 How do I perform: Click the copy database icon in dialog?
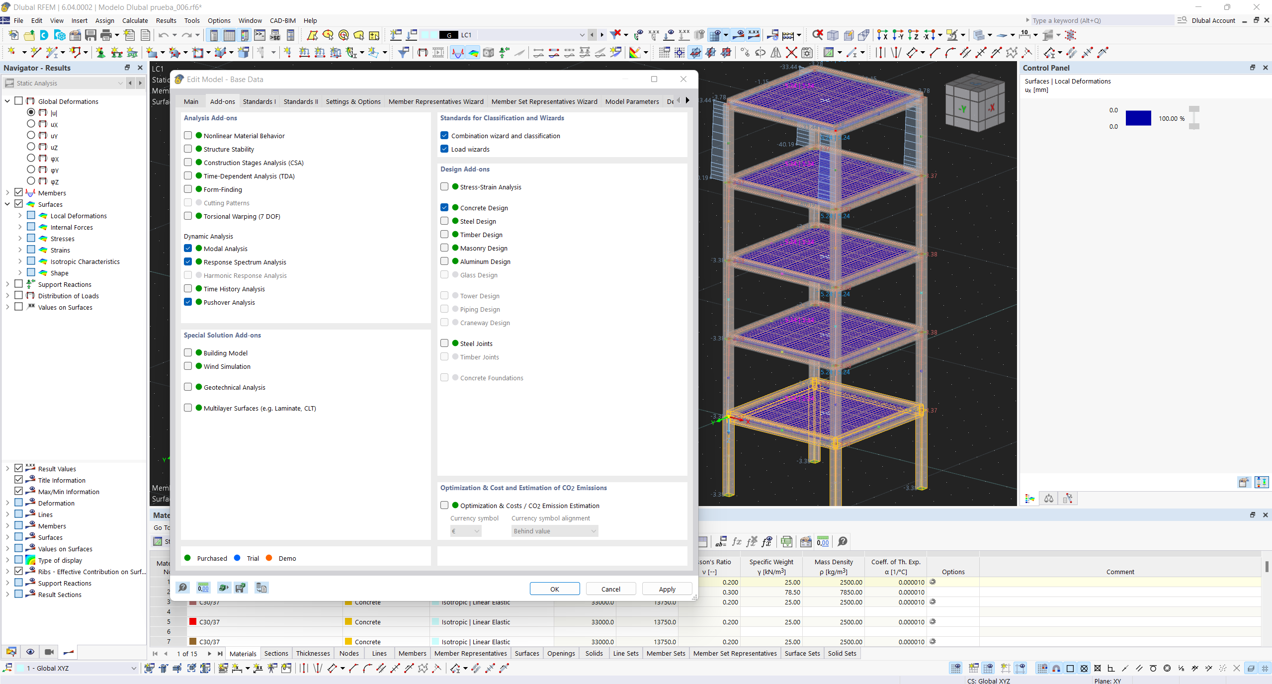pos(261,588)
